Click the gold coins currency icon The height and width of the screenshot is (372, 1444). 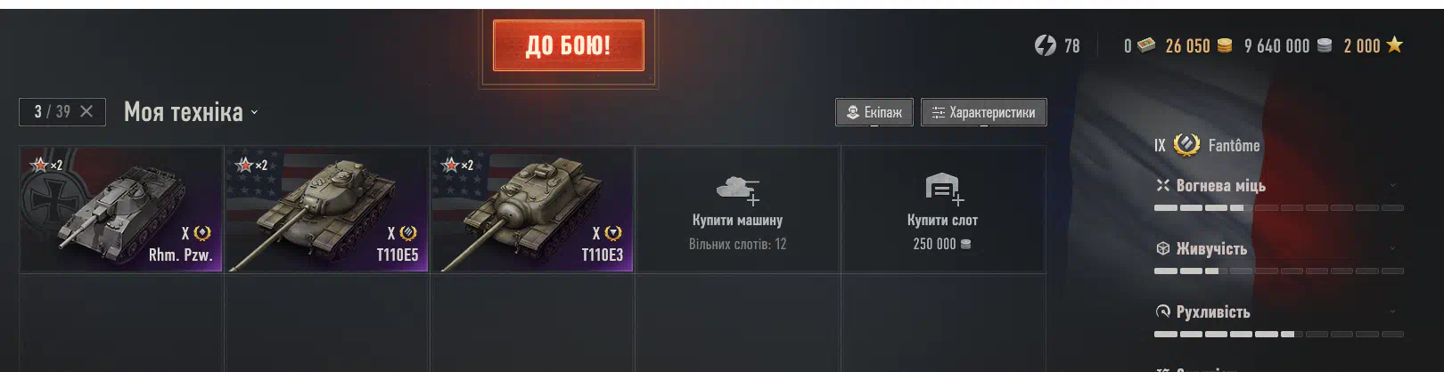(1225, 45)
